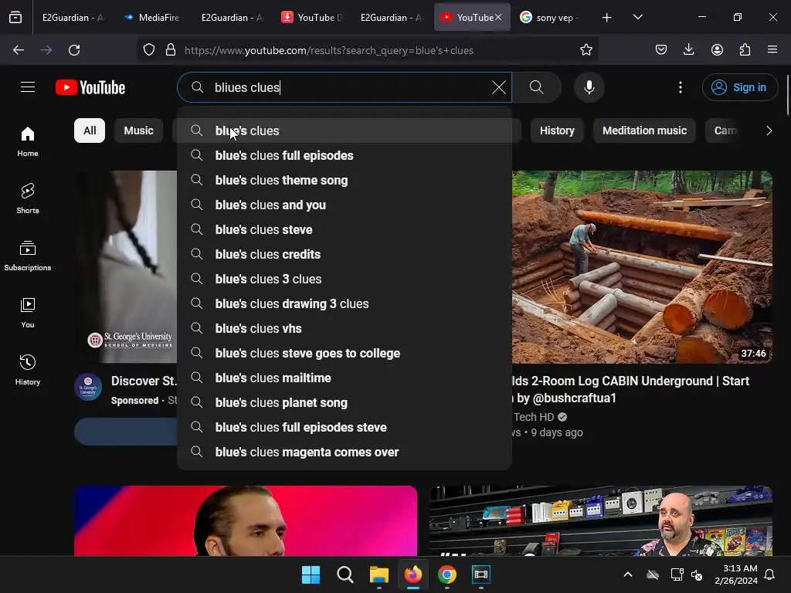
Task: Choose suggestion "blue's clues theme song"
Action: point(345,180)
